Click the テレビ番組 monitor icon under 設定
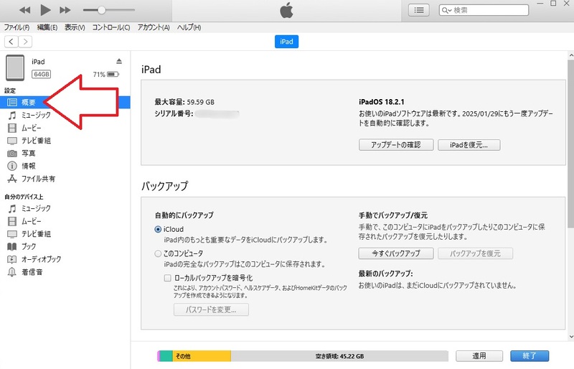The width and height of the screenshot is (574, 369). tap(12, 141)
